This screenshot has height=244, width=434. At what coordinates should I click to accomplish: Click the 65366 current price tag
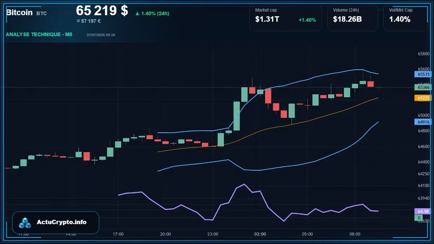[423, 87]
